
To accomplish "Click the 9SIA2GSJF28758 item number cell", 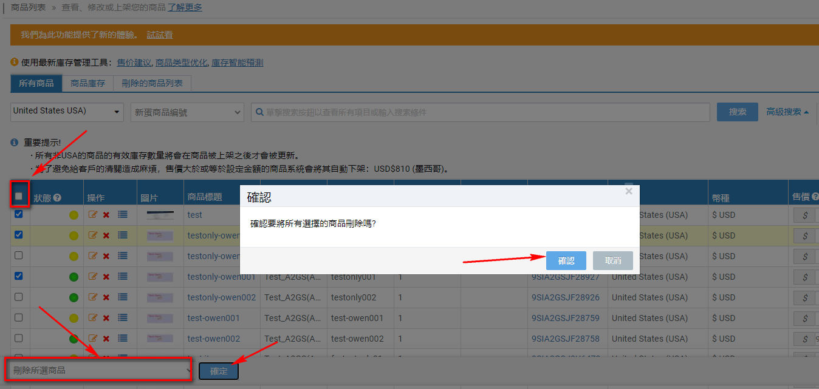I will [x=566, y=339].
